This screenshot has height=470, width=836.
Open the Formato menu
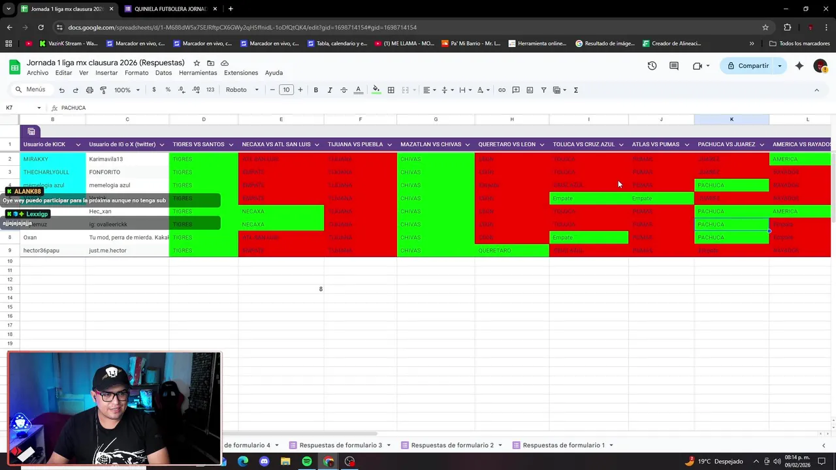(x=137, y=72)
